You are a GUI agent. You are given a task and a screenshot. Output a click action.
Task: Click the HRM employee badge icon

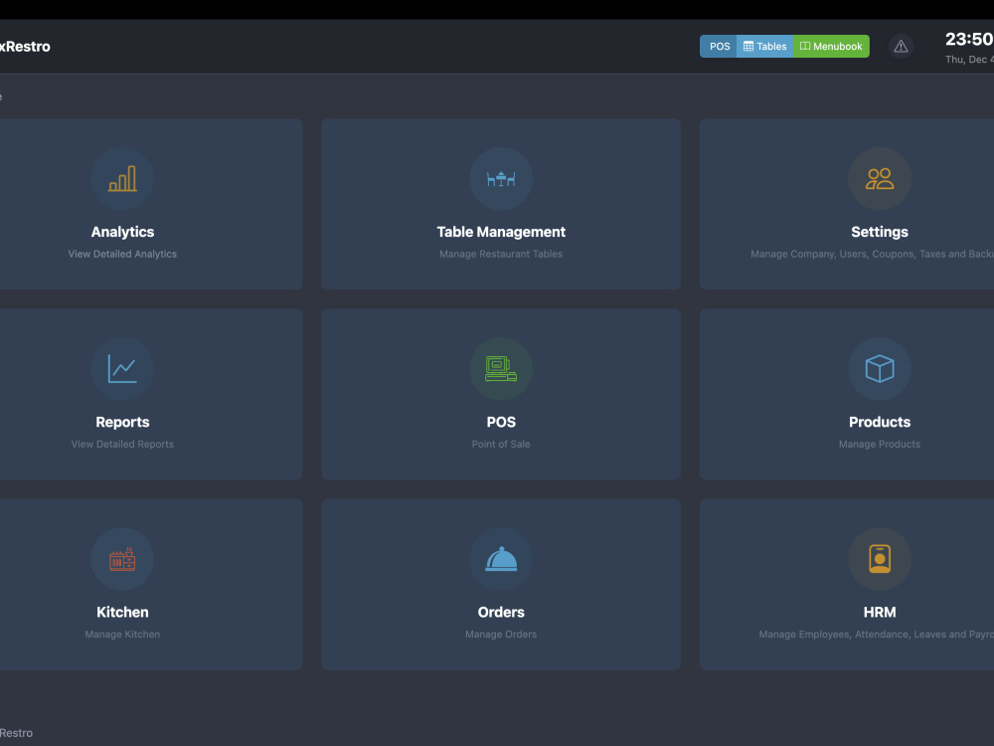click(880, 559)
